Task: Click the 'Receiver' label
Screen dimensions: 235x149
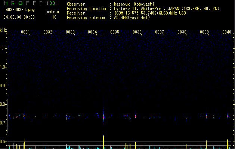Action: pyautogui.click(x=76, y=13)
